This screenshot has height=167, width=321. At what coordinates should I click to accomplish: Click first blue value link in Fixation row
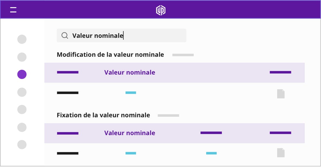click(x=131, y=153)
